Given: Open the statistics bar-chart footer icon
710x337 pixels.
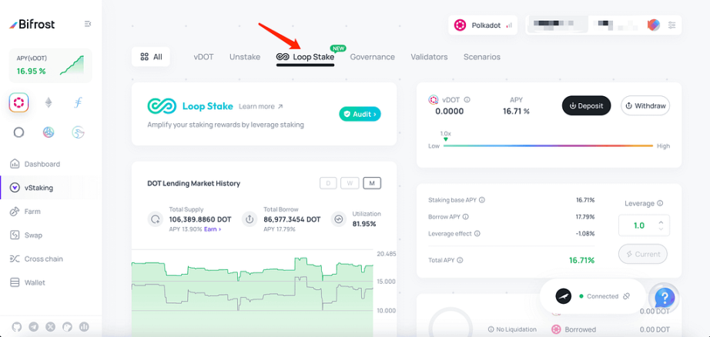Looking at the screenshot, I should click(x=84, y=326).
